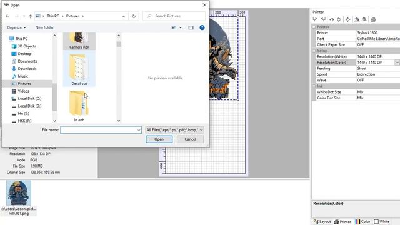This screenshot has height=225, width=400.
Task: Switch to the White tab
Action: (382, 222)
